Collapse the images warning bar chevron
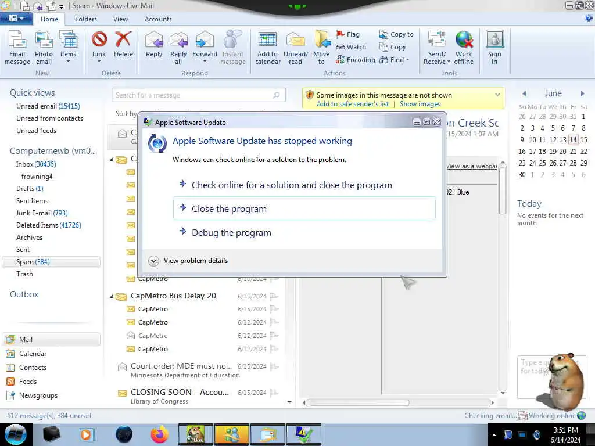Image resolution: width=595 pixels, height=446 pixels. coord(497,95)
